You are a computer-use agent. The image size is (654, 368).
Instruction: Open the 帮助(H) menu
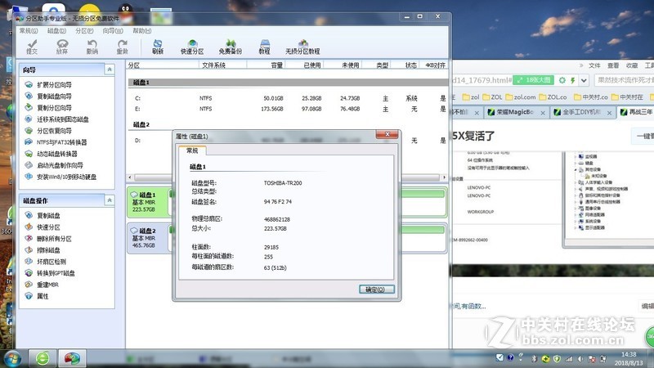pos(141,31)
